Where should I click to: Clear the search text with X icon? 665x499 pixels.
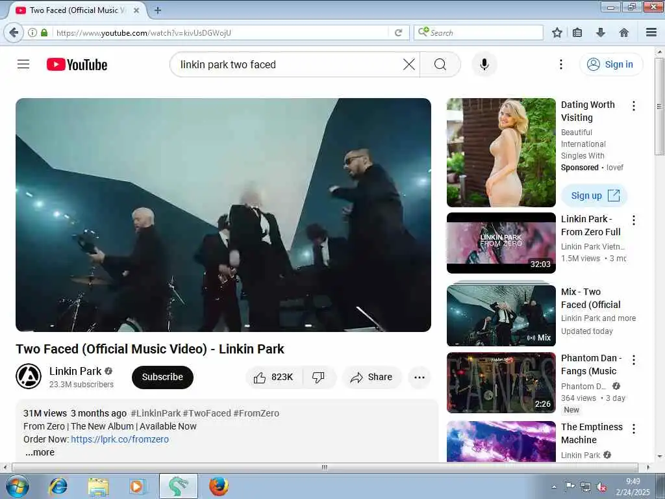click(409, 64)
